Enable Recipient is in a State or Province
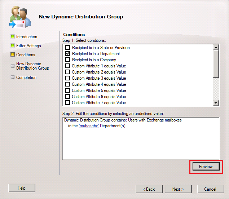This screenshot has height=199, width=229. pos(67,48)
